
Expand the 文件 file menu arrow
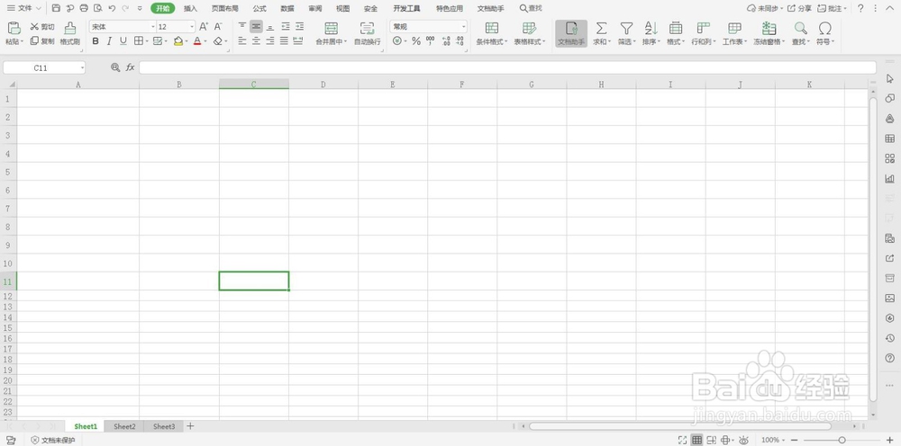coord(39,8)
